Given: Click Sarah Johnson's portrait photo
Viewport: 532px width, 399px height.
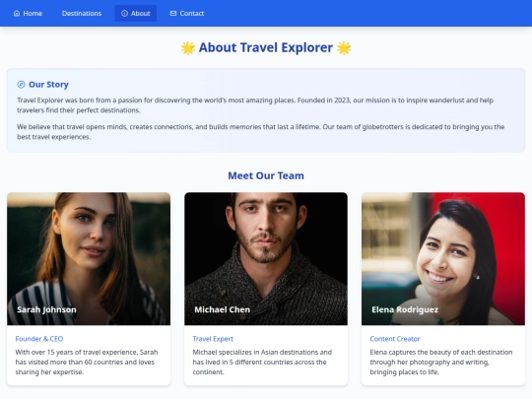Looking at the screenshot, I should (x=89, y=258).
